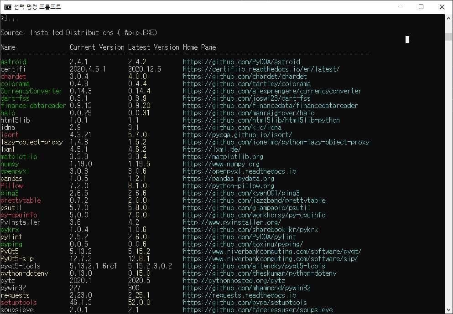Click the numpy package name
The height and width of the screenshot is (314, 453).
[x=10, y=164]
